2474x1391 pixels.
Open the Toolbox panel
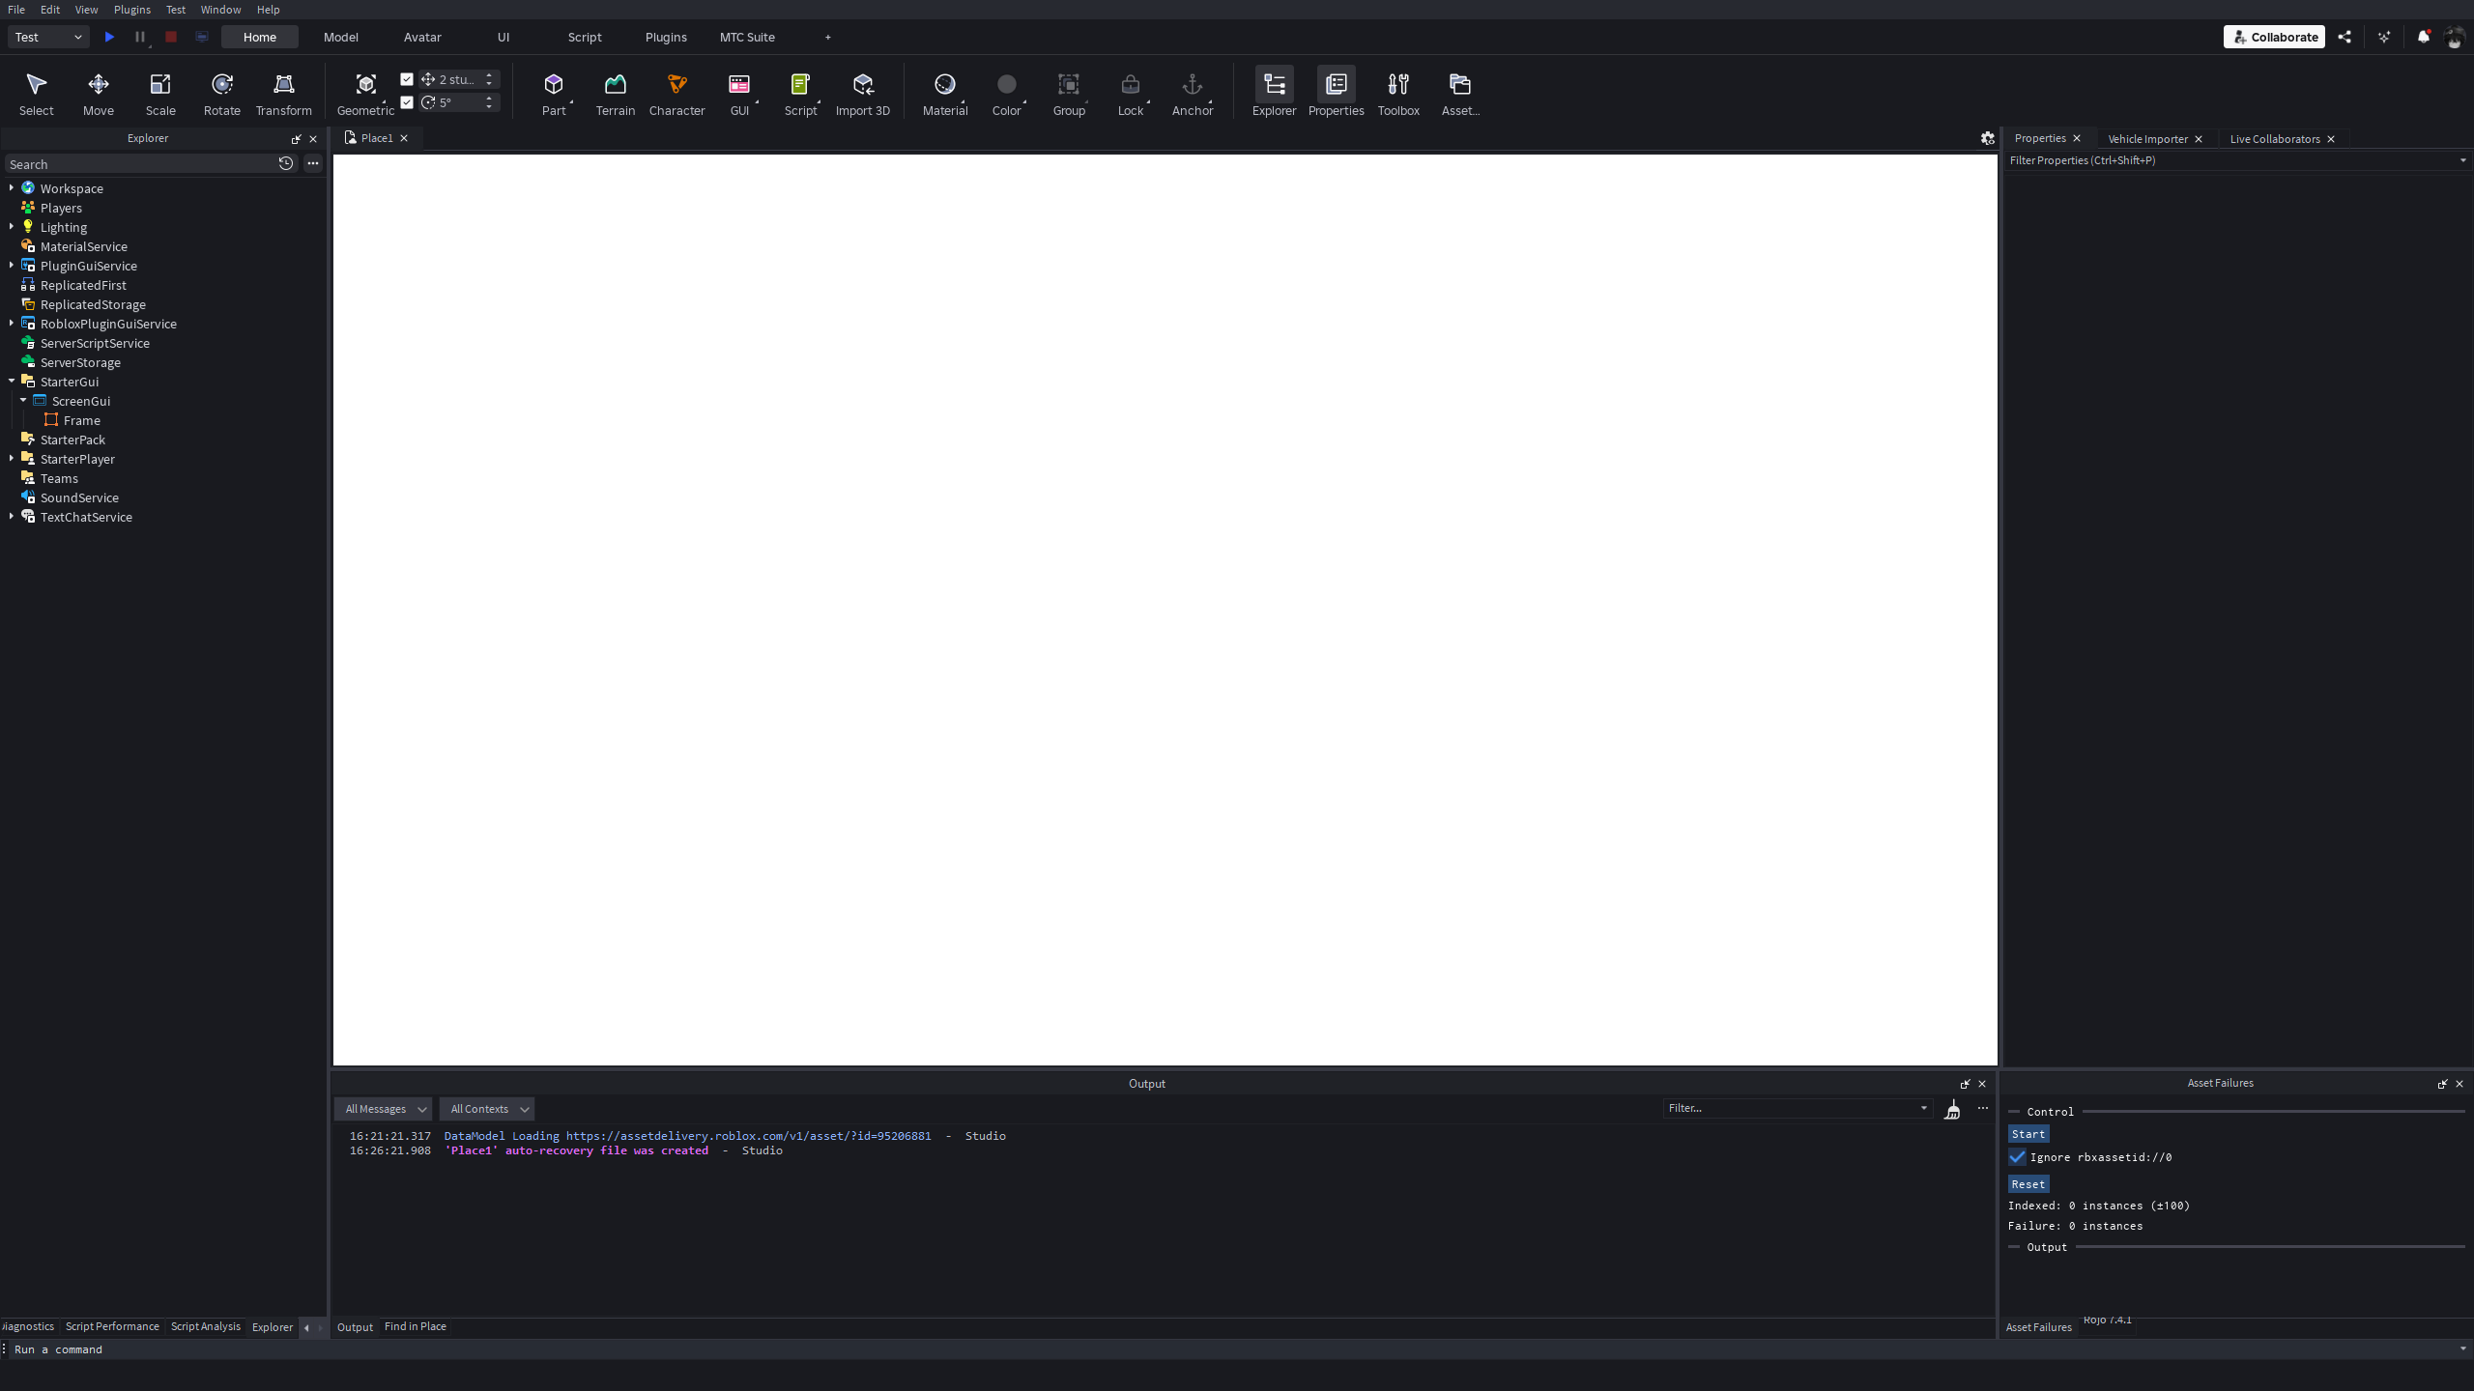click(1397, 92)
